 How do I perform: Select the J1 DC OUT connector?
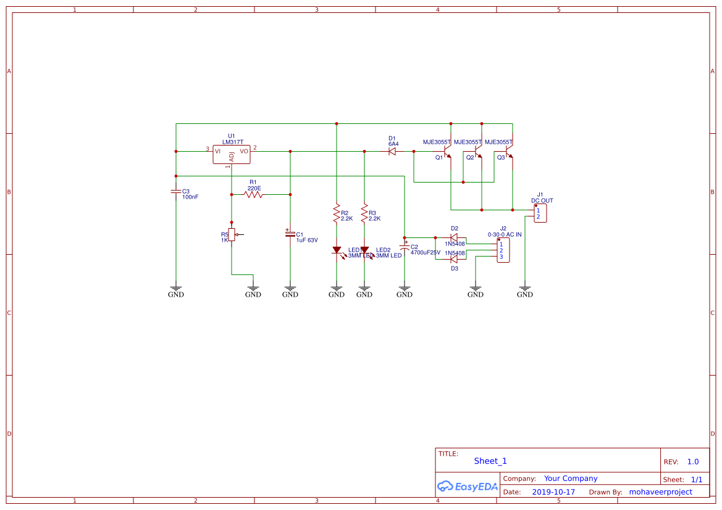tap(539, 213)
